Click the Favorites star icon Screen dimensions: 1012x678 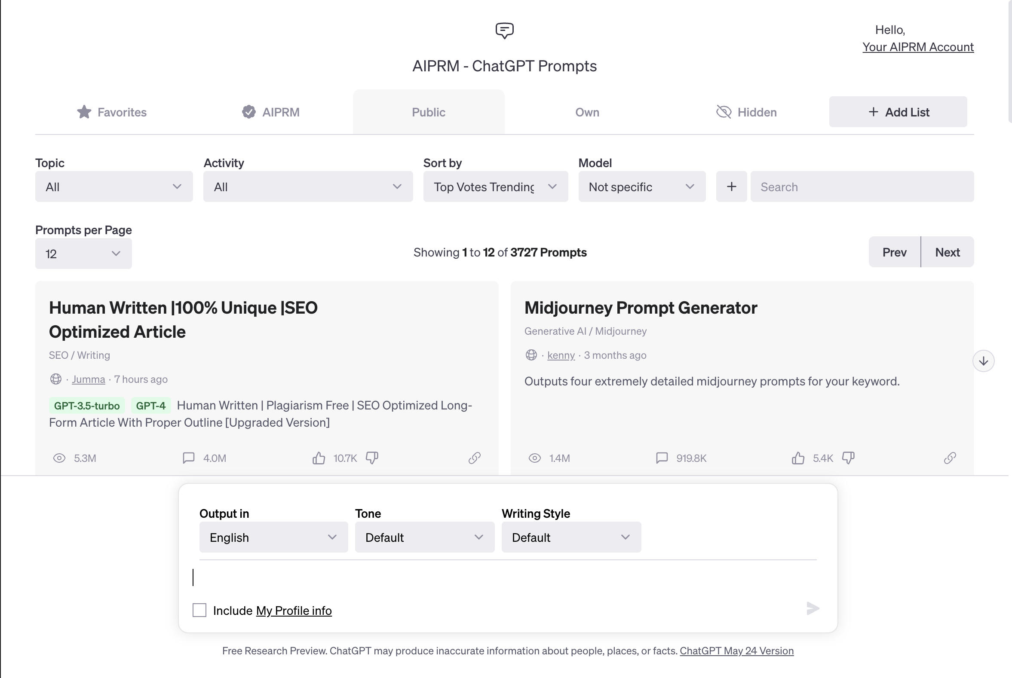pos(84,112)
